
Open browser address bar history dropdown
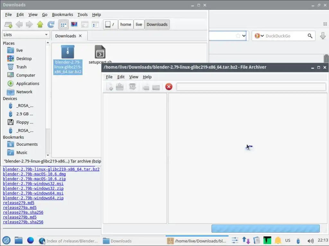click(x=244, y=36)
